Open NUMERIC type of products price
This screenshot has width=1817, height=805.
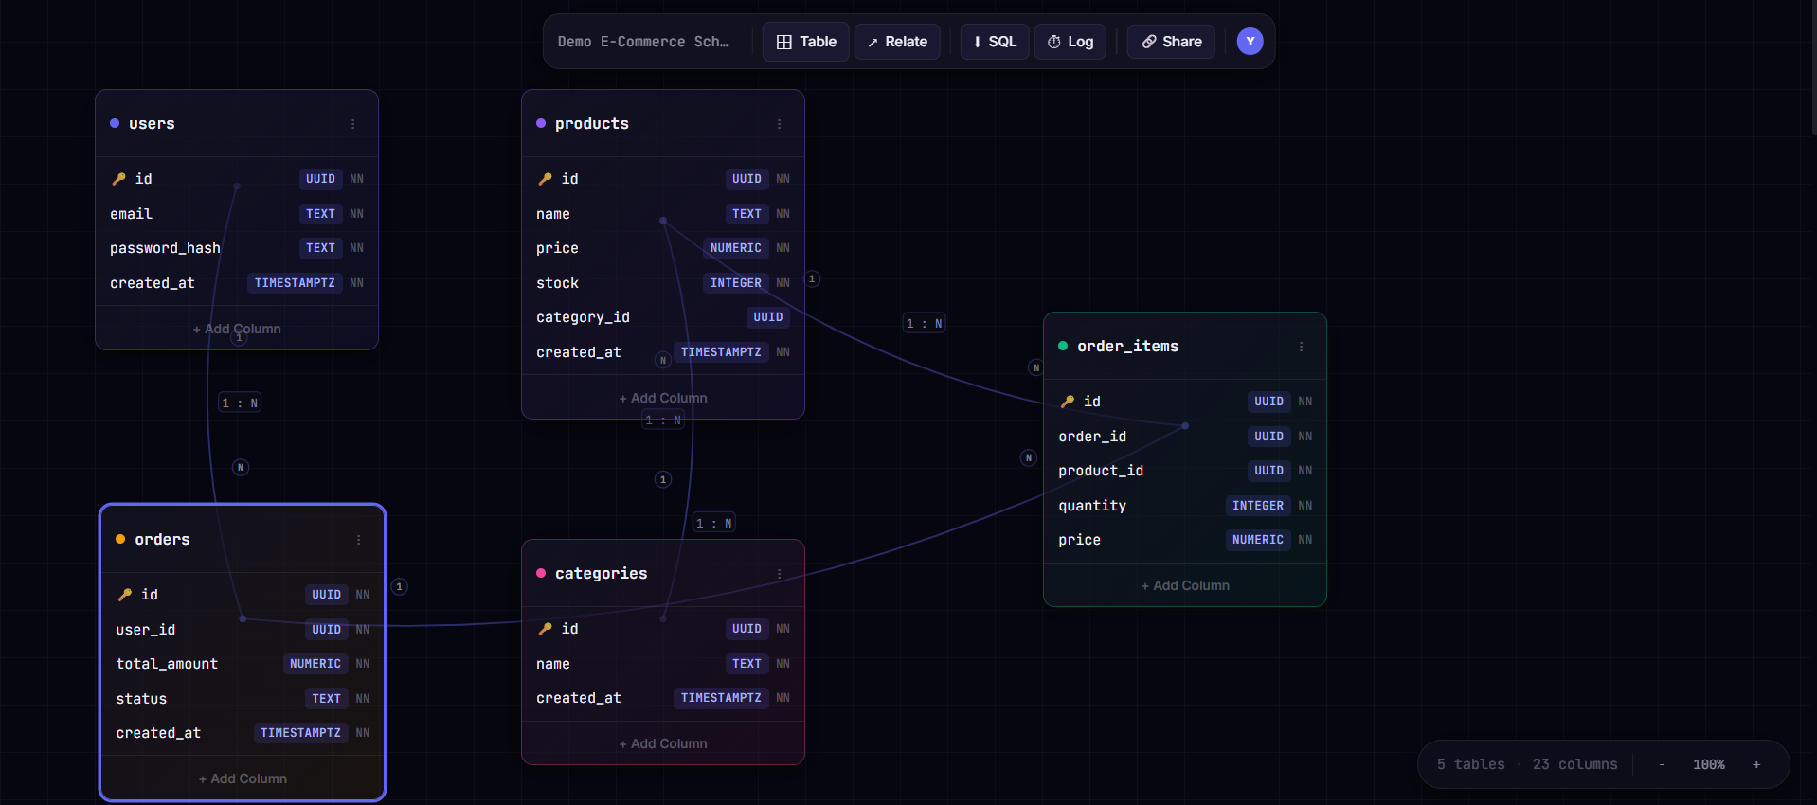[x=736, y=248]
